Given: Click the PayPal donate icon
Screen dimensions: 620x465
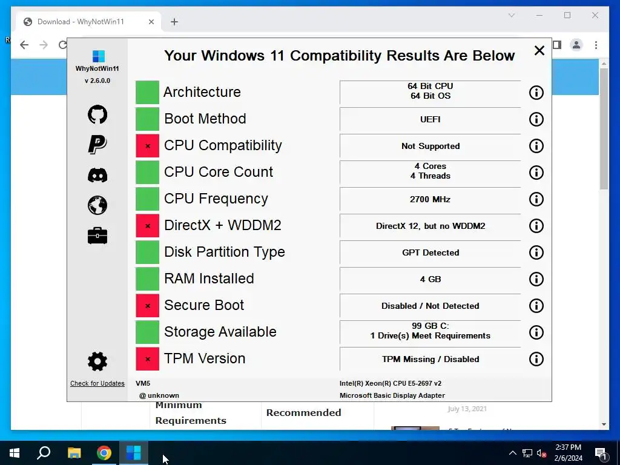Looking at the screenshot, I should pos(97,144).
